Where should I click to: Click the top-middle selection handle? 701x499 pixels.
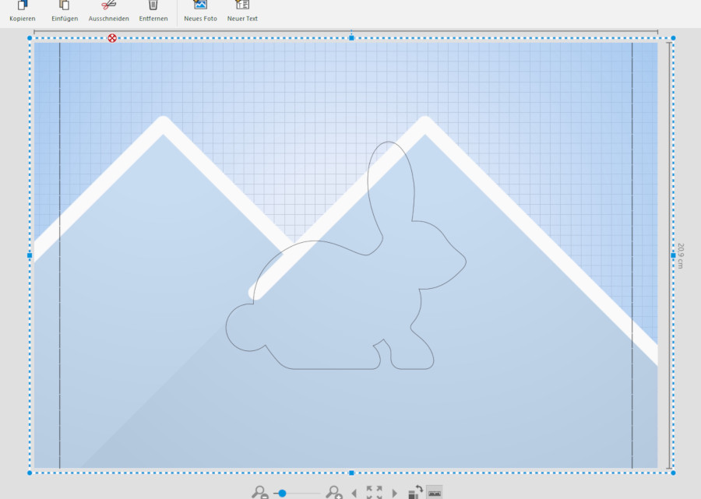pos(351,38)
